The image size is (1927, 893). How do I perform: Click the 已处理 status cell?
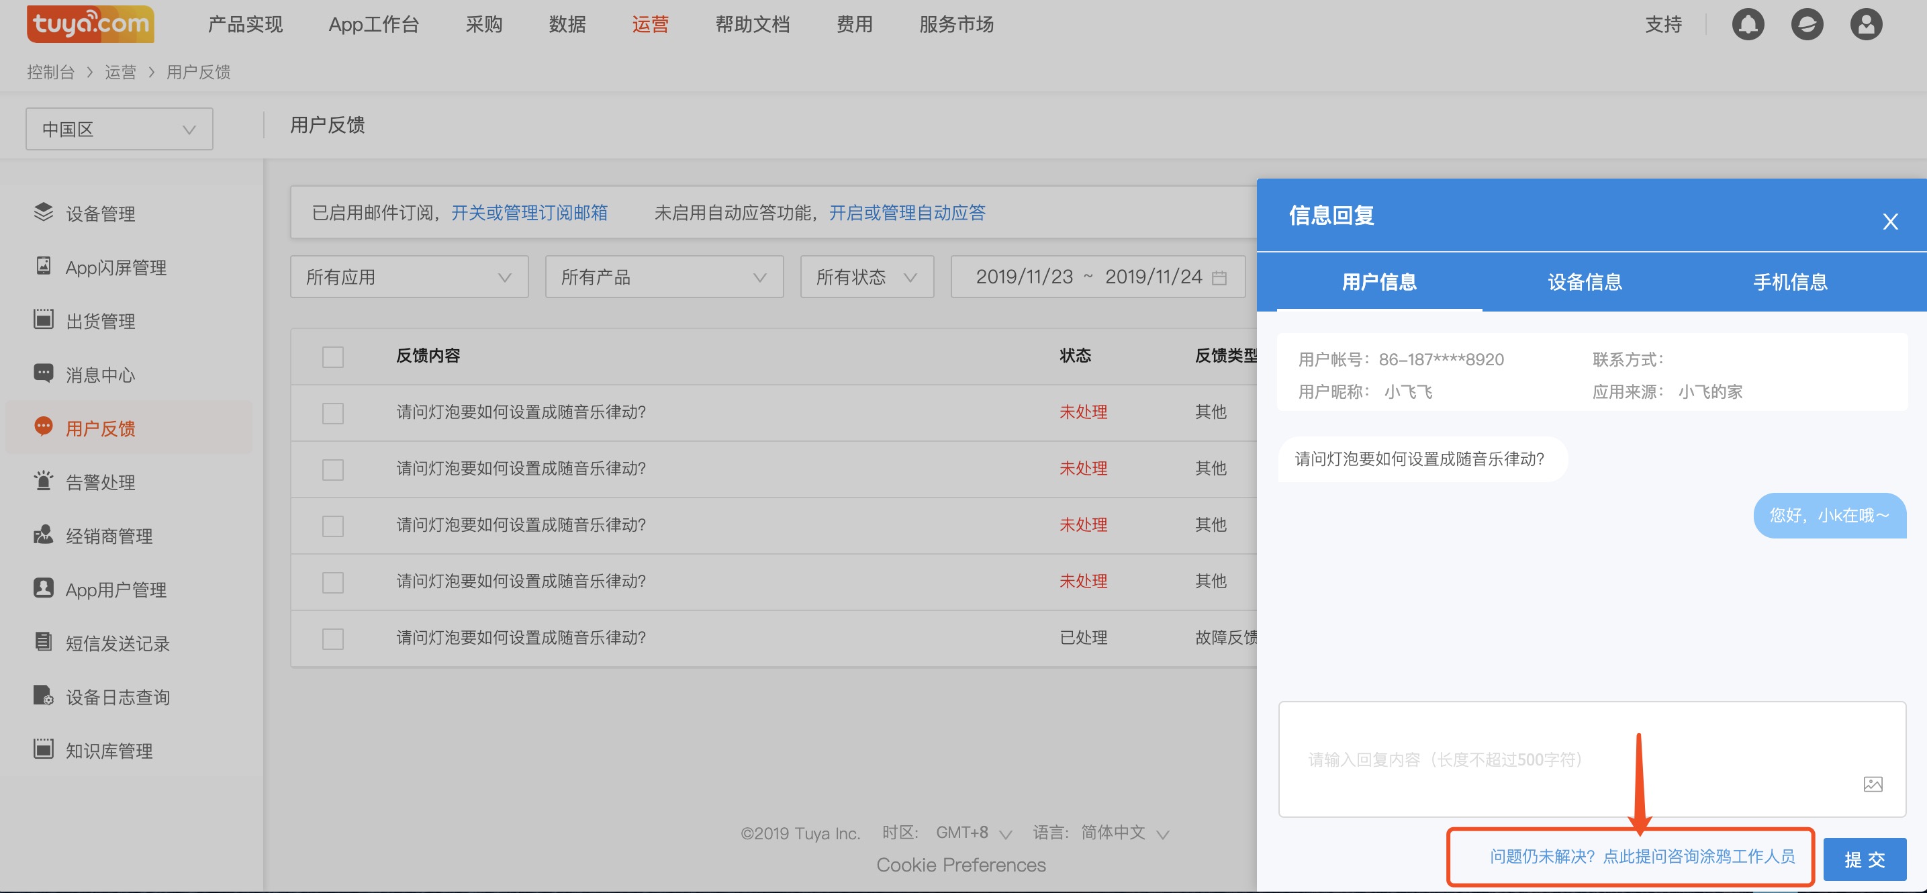click(x=1083, y=637)
